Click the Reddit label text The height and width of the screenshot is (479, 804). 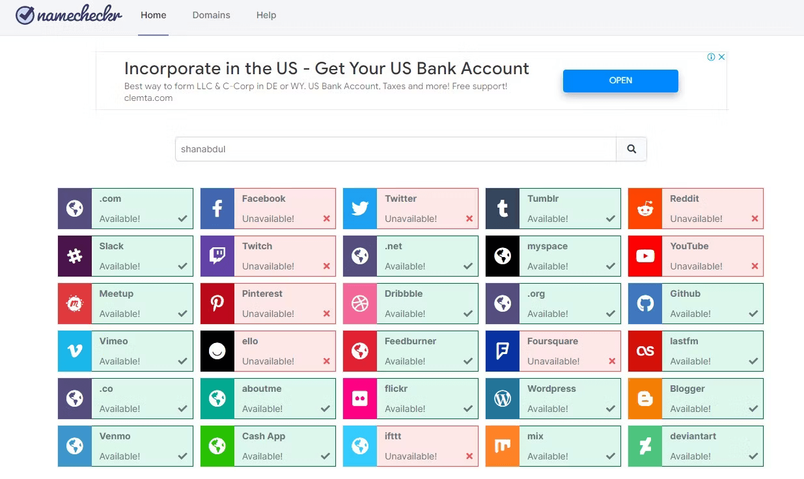[x=684, y=198]
